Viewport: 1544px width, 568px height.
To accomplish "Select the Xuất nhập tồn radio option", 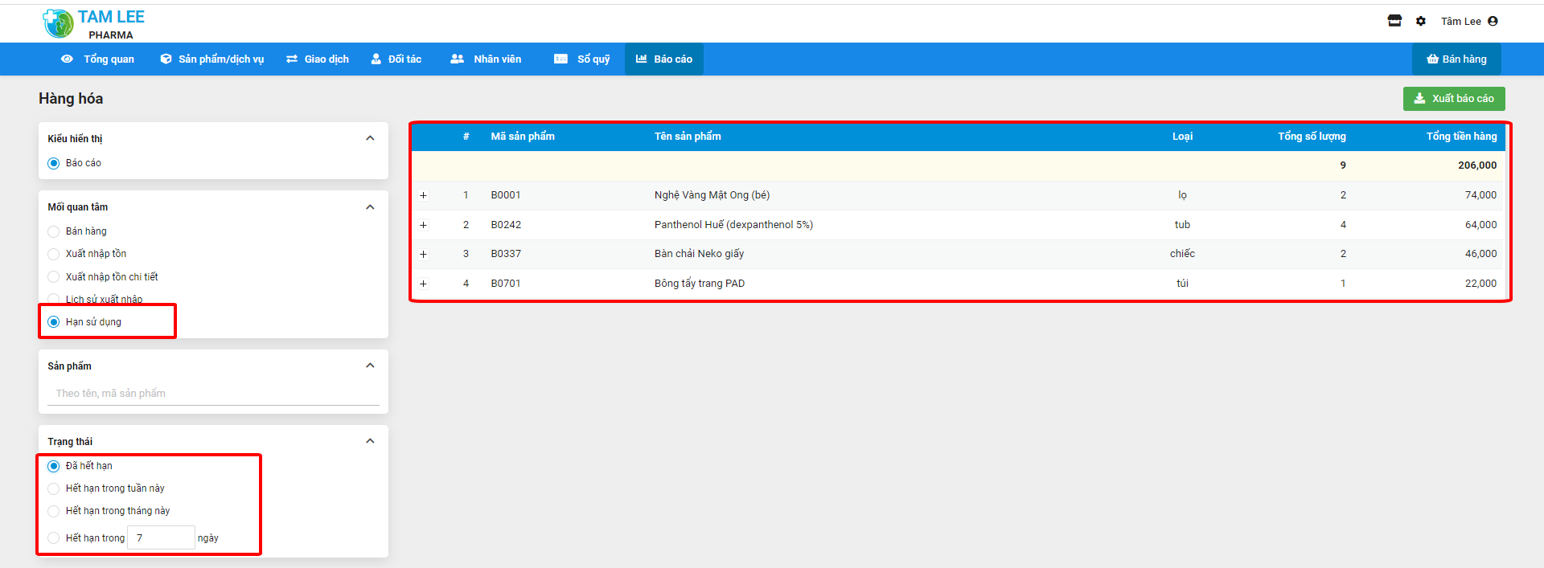I will pyautogui.click(x=54, y=254).
